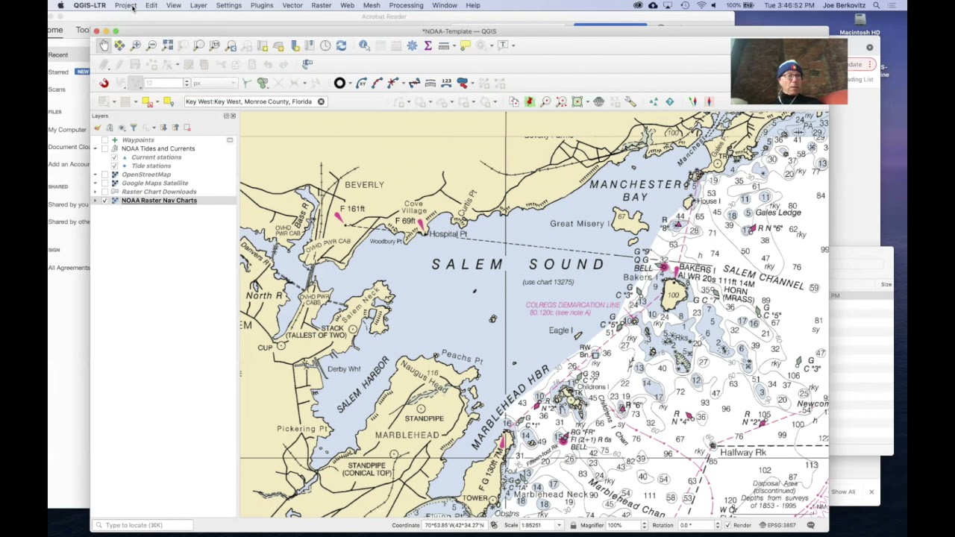The width and height of the screenshot is (955, 537).
Task: Enable the OpenStreetMap layer checkbox
Action: tap(104, 175)
